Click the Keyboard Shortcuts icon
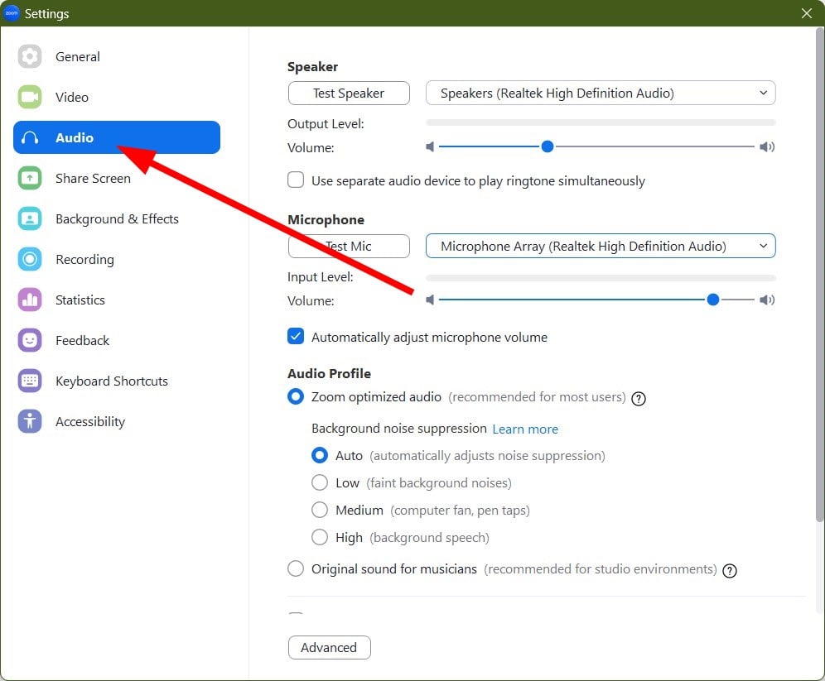 click(30, 381)
